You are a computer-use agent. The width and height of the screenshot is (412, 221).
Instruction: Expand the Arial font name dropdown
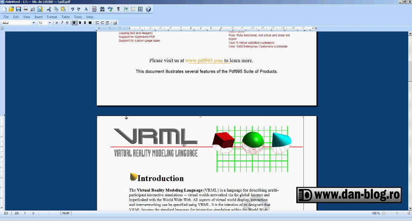coord(34,23)
